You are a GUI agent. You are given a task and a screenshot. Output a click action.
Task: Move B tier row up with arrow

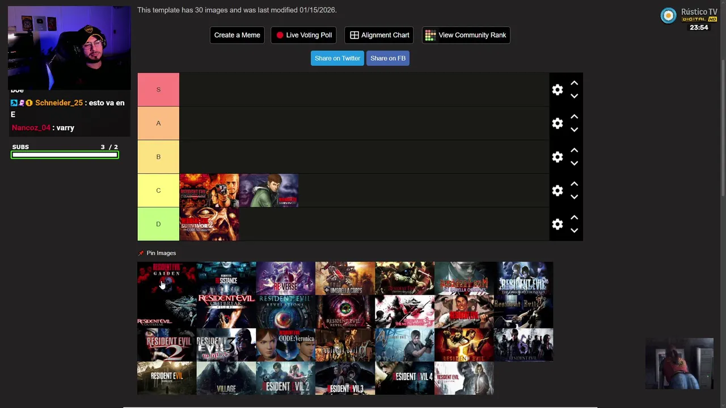click(x=574, y=150)
